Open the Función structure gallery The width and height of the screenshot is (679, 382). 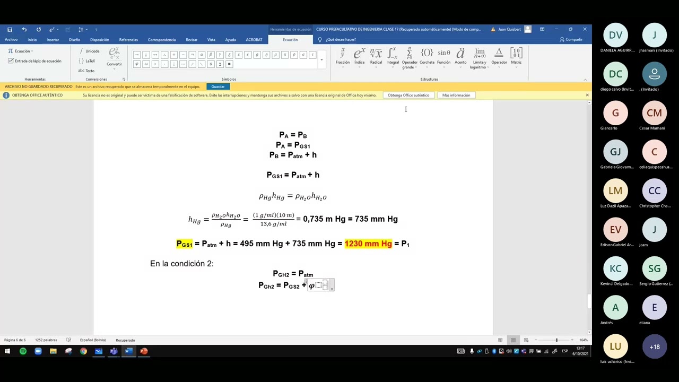[x=443, y=58]
